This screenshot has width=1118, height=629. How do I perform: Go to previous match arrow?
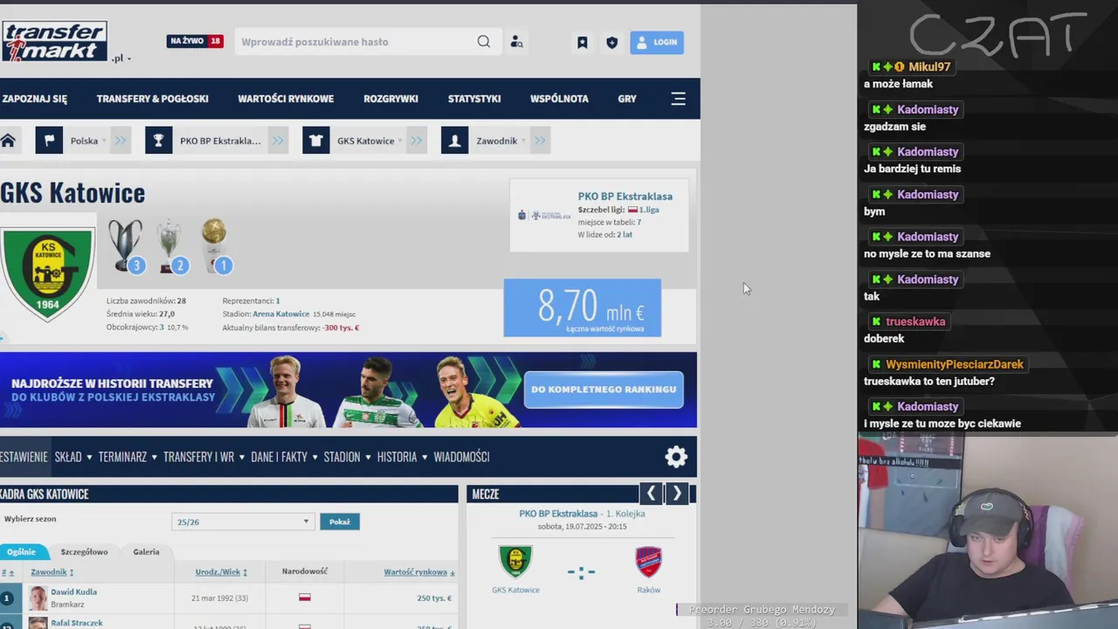pyautogui.click(x=651, y=494)
